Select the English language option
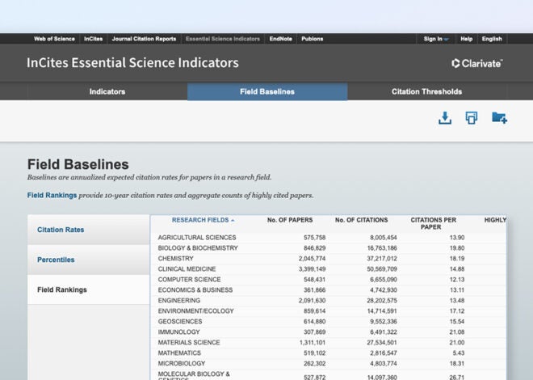 [491, 39]
